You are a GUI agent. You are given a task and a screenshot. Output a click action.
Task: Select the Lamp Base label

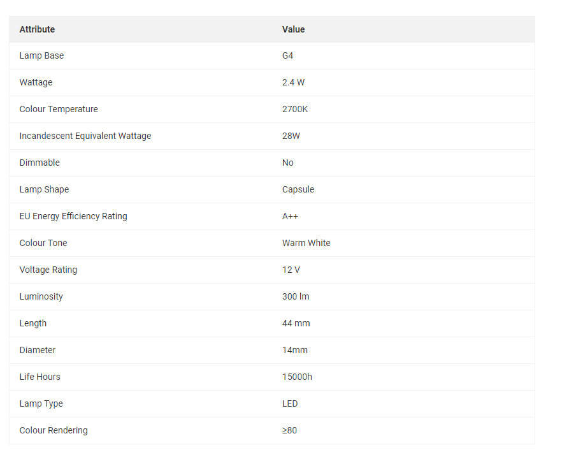(x=41, y=55)
